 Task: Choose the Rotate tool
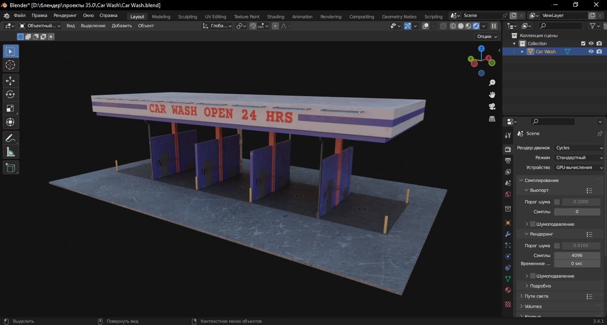11,95
